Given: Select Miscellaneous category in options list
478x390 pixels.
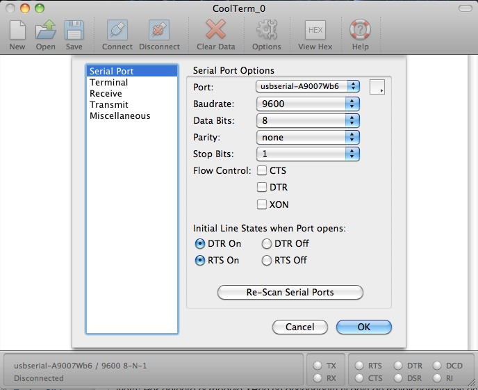Looking at the screenshot, I should click(132, 116).
